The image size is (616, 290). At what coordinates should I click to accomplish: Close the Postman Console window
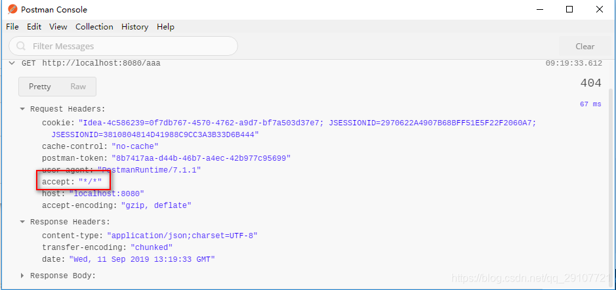pyautogui.click(x=600, y=9)
